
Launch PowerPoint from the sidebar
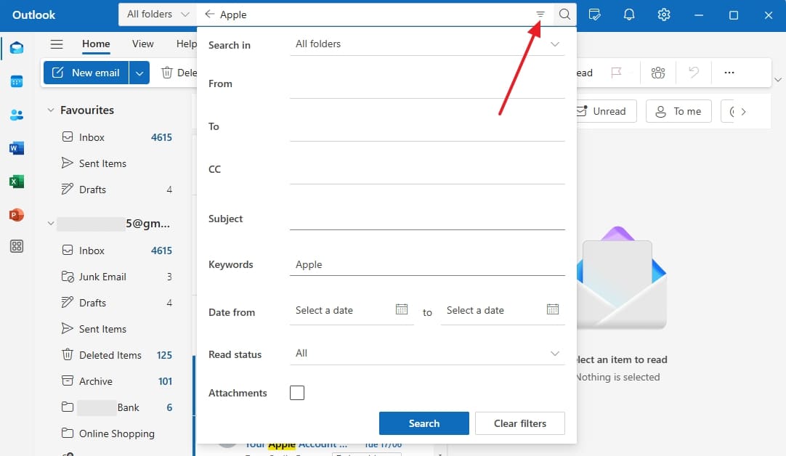click(x=16, y=214)
